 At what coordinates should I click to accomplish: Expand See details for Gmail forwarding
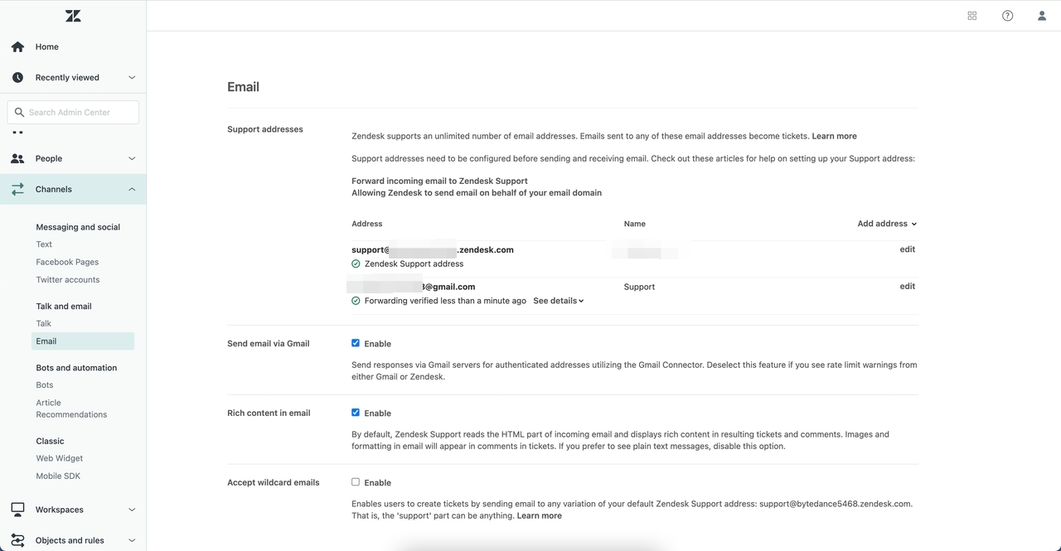point(558,301)
